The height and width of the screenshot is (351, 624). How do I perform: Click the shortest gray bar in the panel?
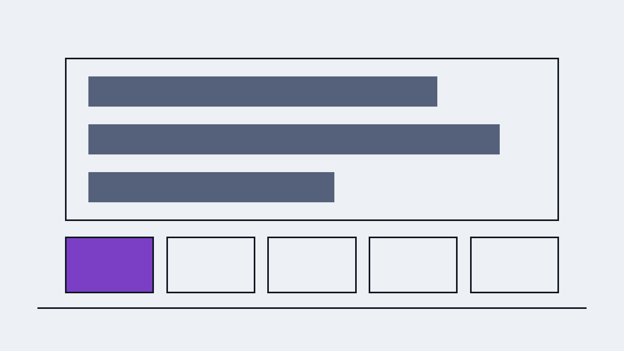pos(211,187)
